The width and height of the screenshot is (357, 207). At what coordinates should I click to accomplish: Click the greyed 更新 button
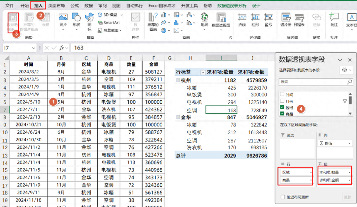(x=348, y=197)
